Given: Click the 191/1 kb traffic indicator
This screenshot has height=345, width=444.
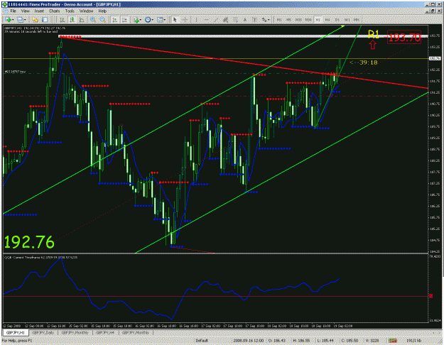Looking at the screenshot, I should coord(413,341).
